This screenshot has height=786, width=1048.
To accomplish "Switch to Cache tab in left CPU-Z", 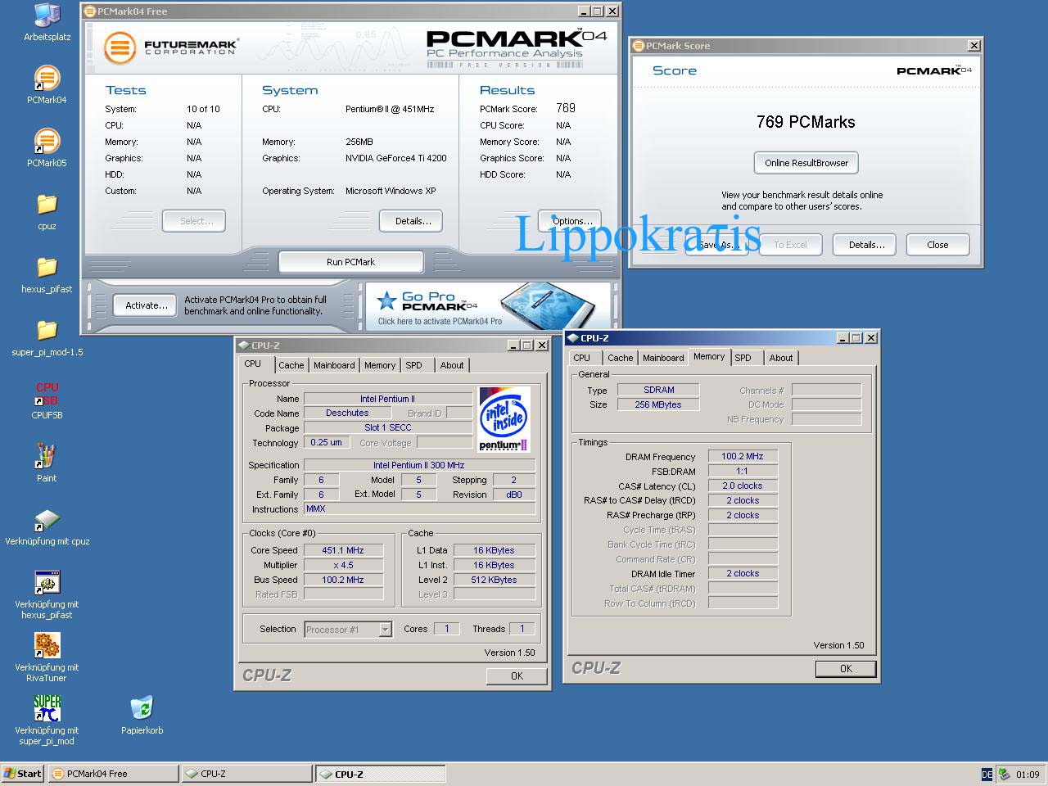I will coord(291,365).
